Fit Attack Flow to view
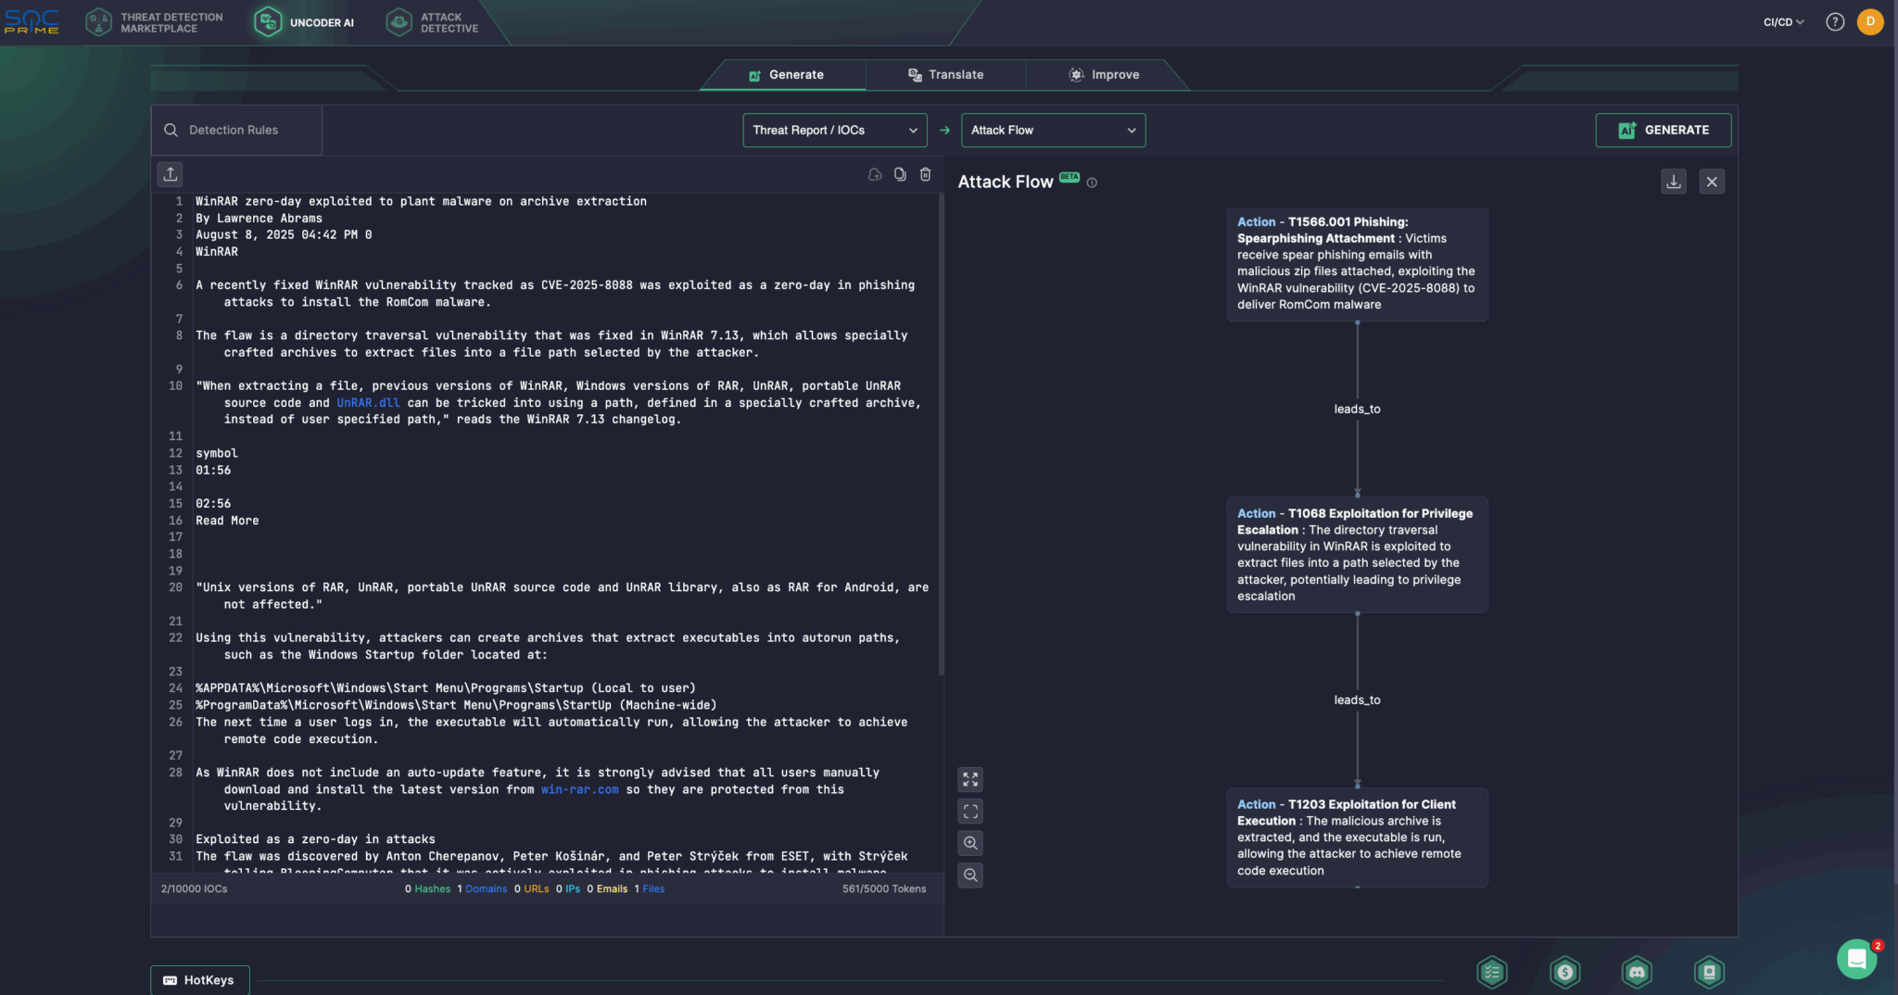The image size is (1898, 995). 970,812
